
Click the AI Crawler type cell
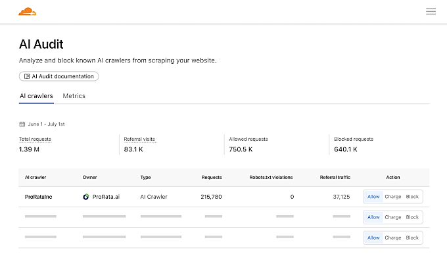(154, 197)
